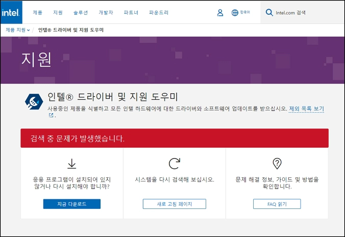Click the 응용 프로그램이 설치되어 있지 text
Image resolution: width=345 pixels, height=237 pixels.
pos(72,179)
